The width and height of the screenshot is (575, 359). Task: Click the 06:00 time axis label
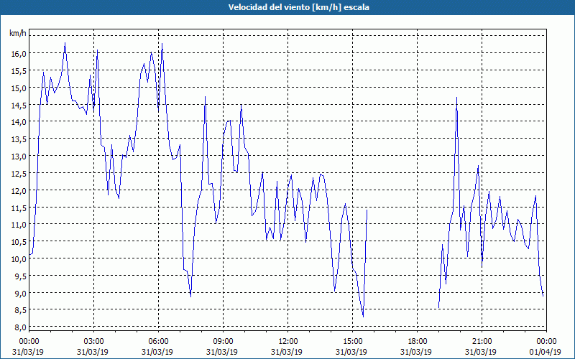[158, 342]
